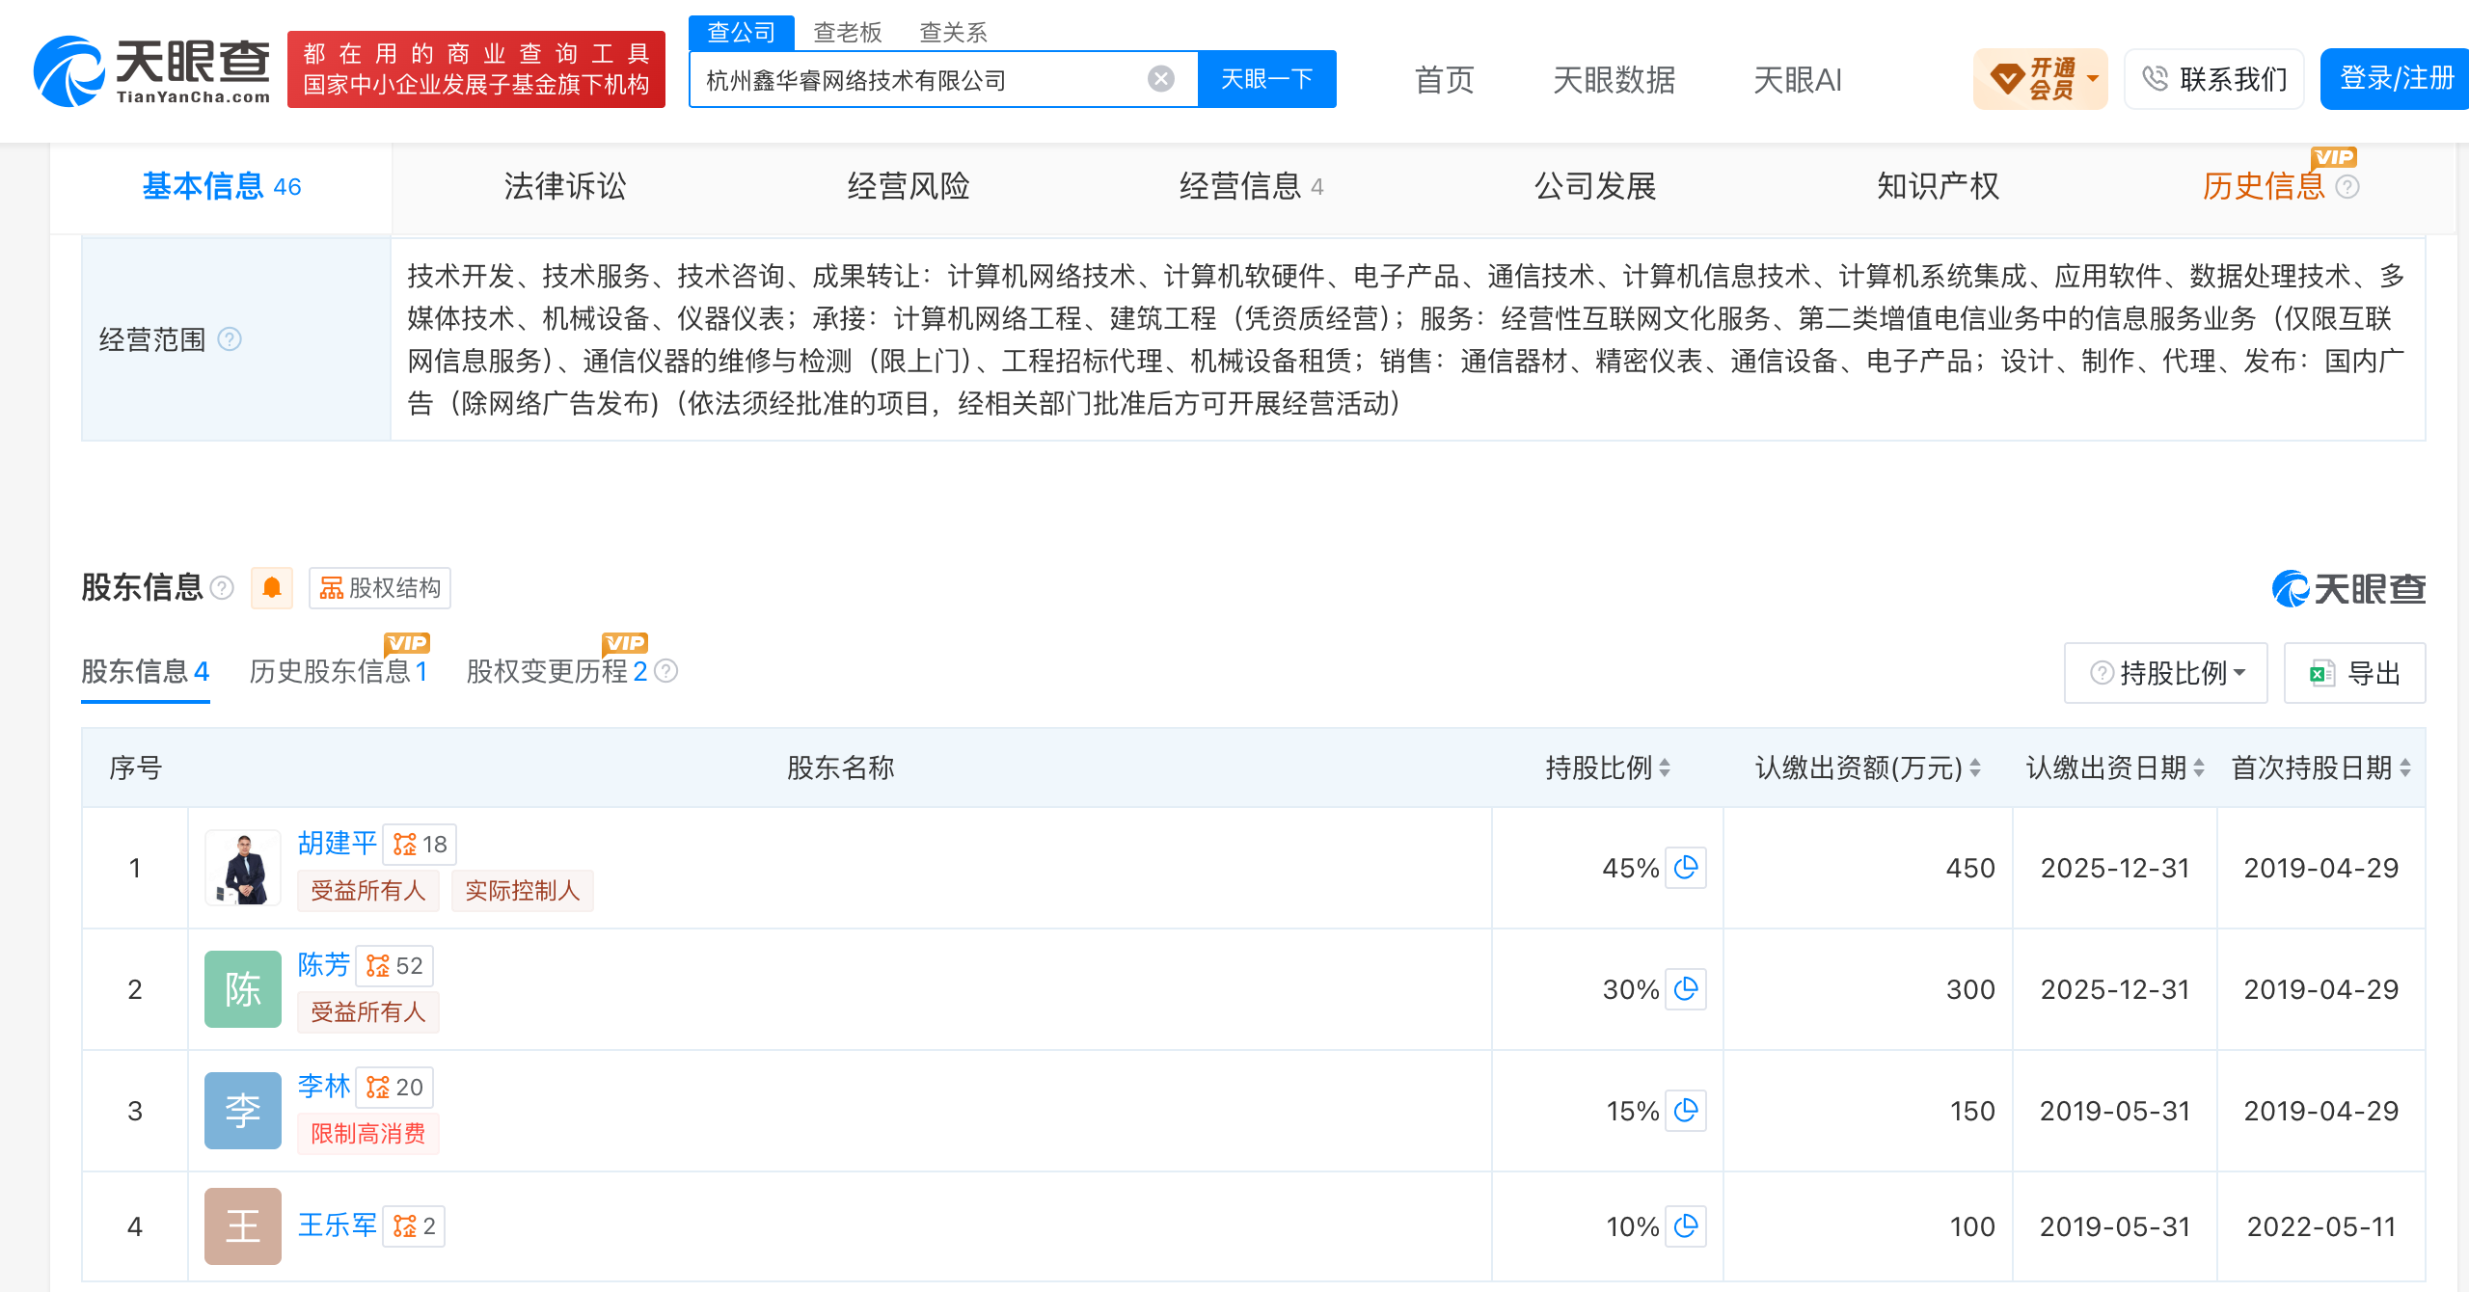The width and height of the screenshot is (2469, 1292).
Task: Open shareholder 李林's profile link
Action: coord(324,1087)
